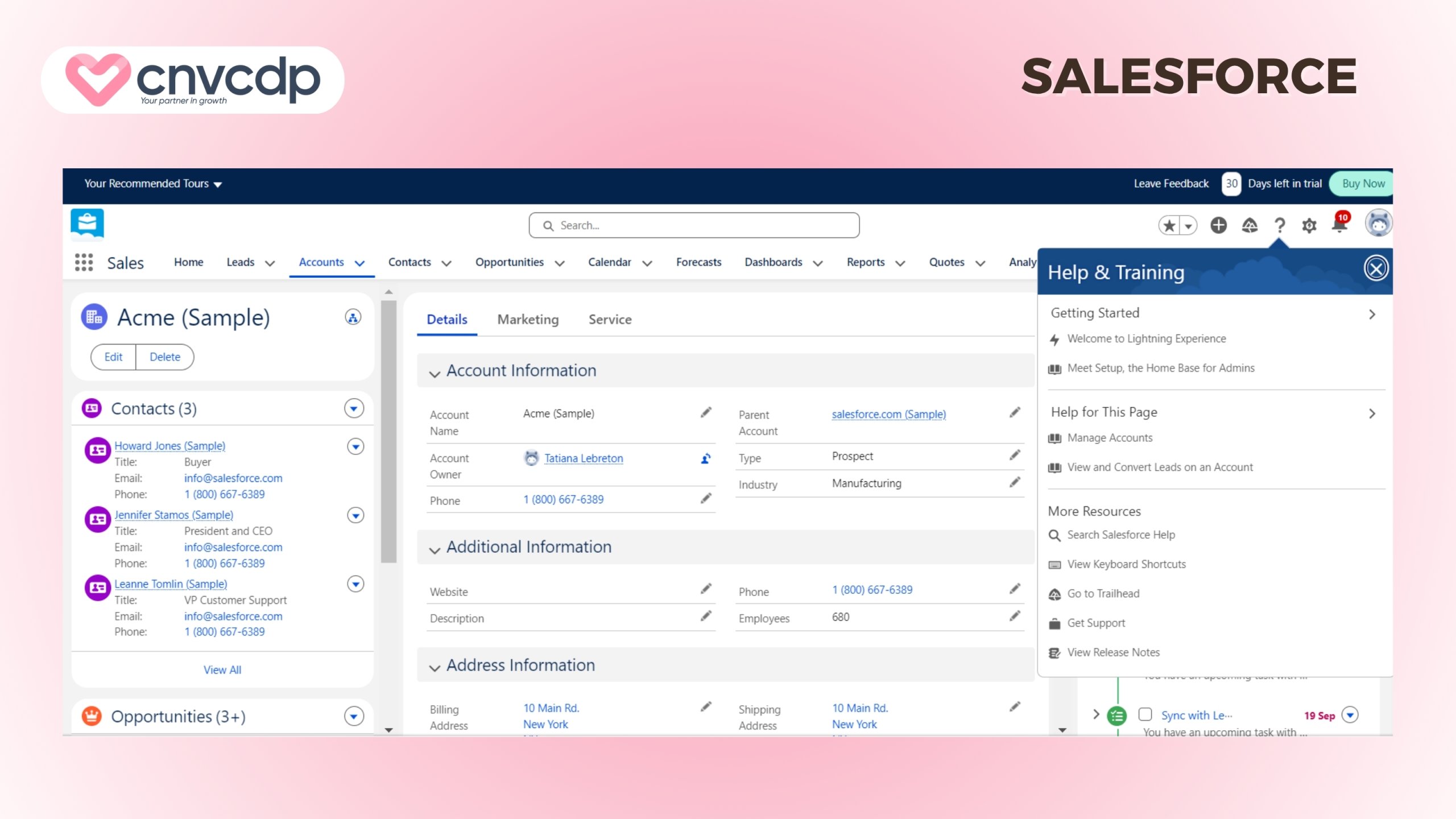Toggle the favorite star for this page
Viewport: 1456px width, 819px height.
(x=1169, y=225)
